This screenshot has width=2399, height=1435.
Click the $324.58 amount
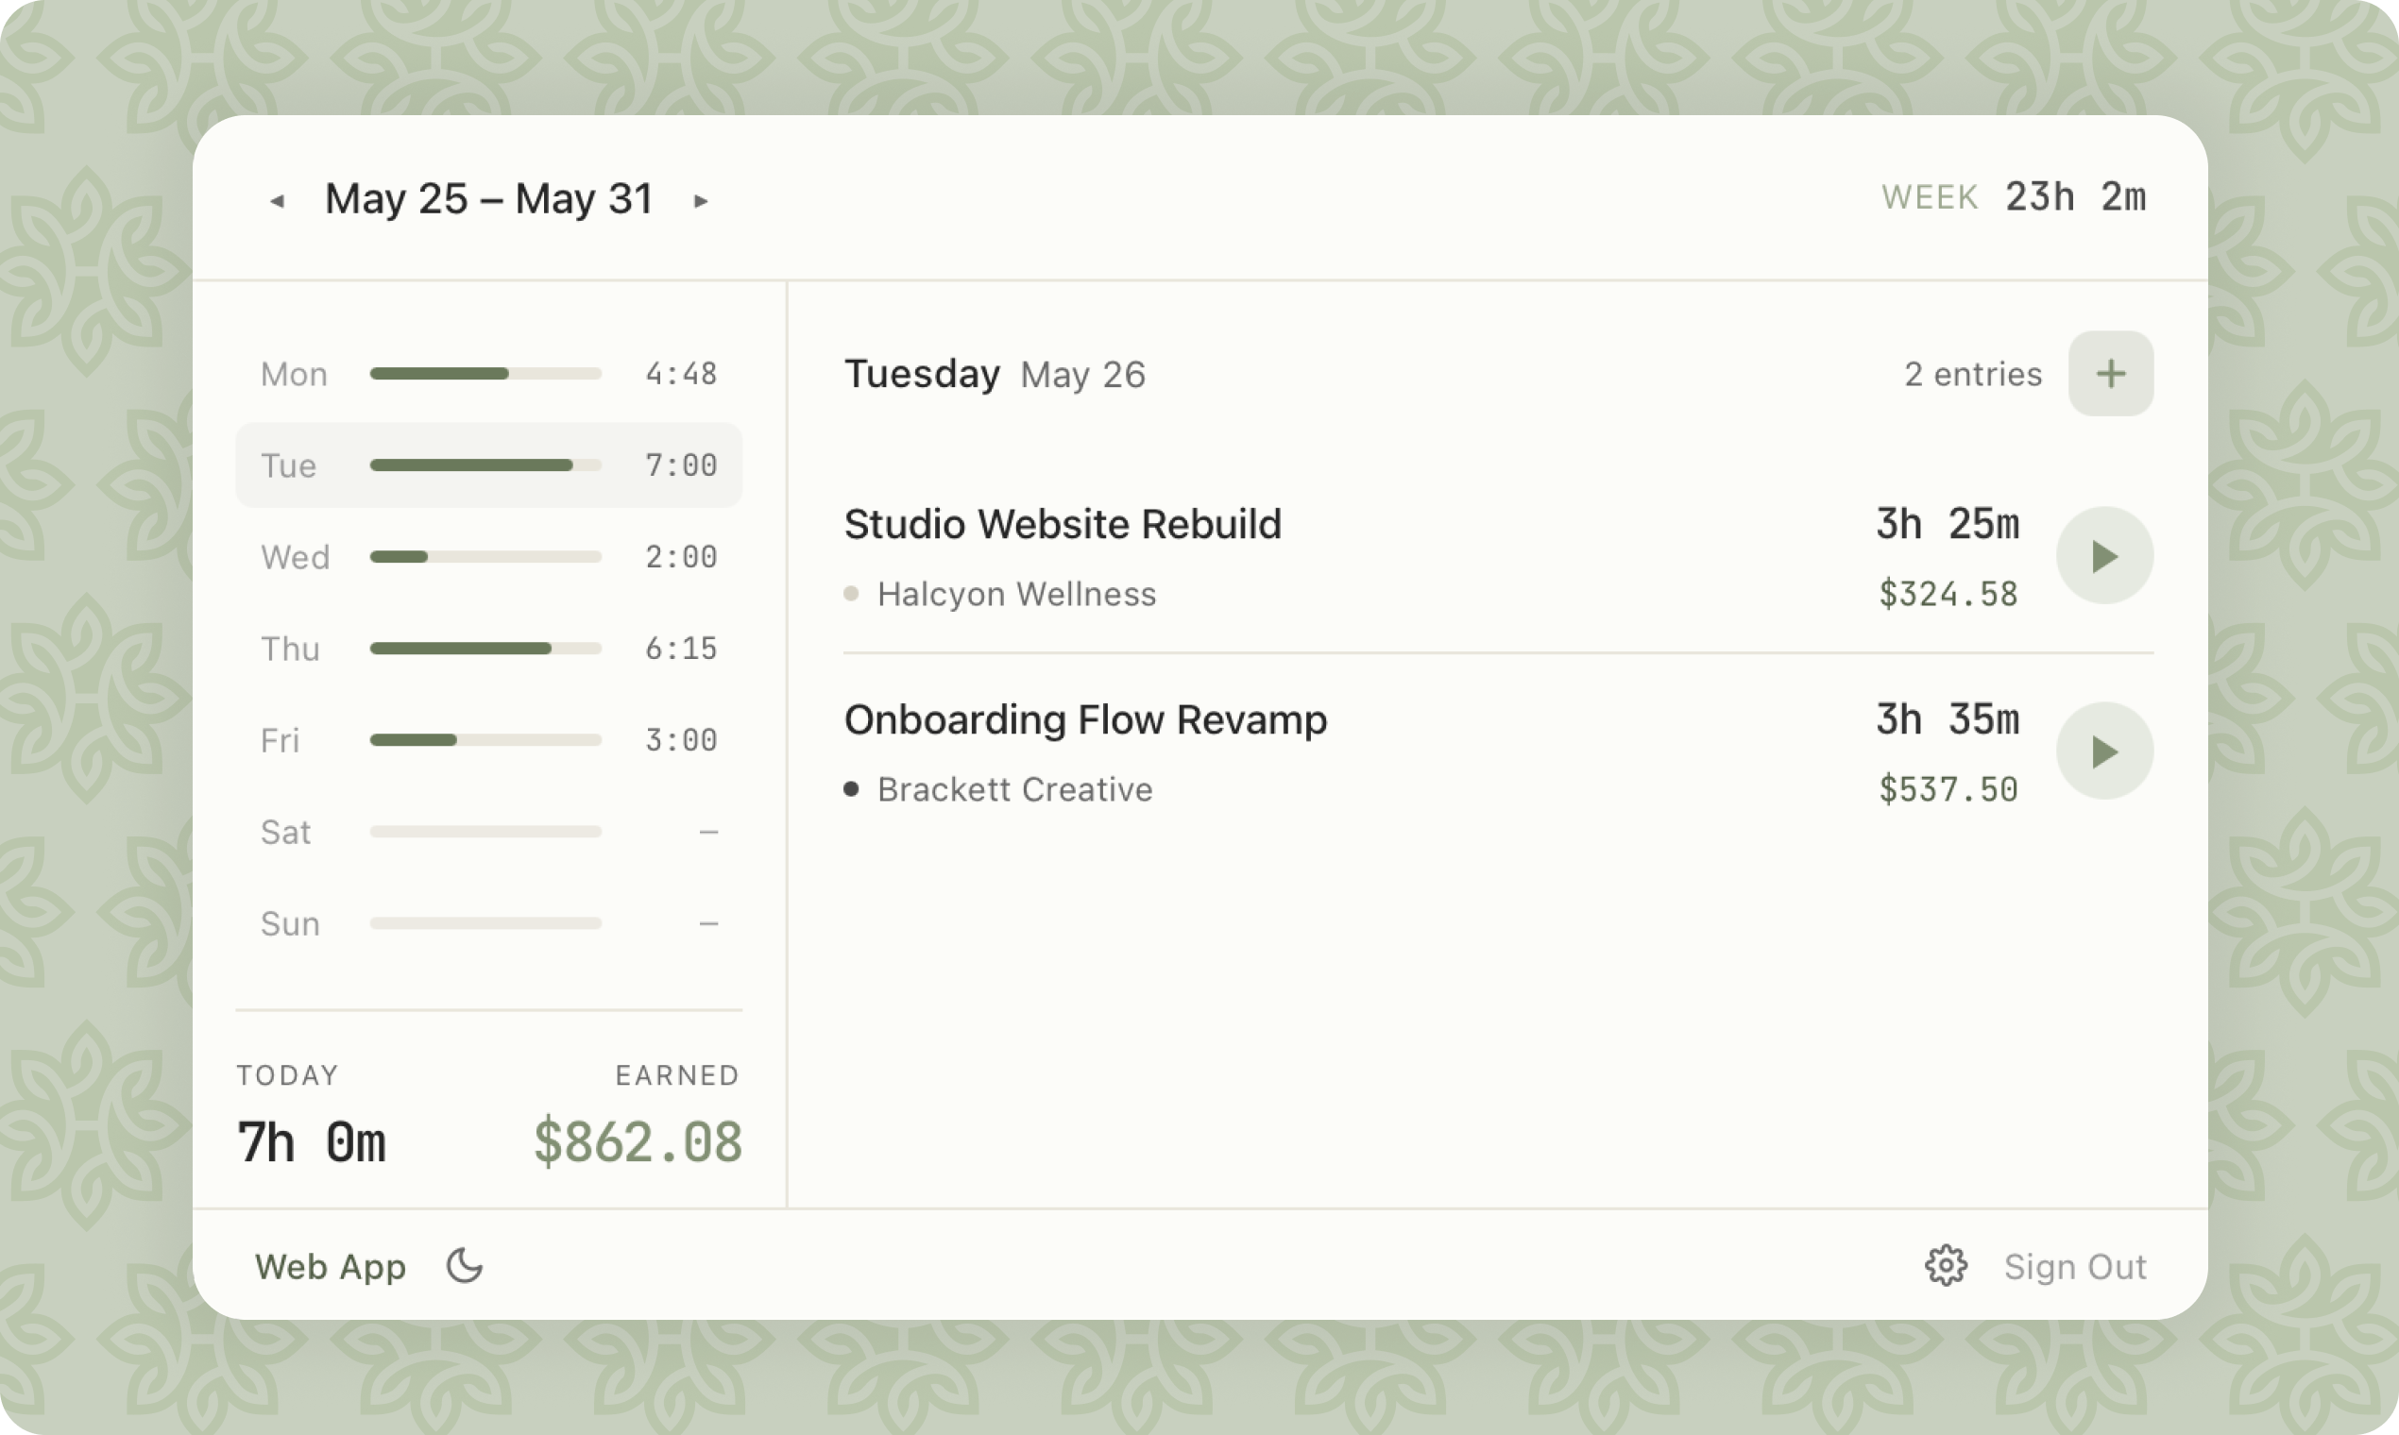click(1948, 594)
